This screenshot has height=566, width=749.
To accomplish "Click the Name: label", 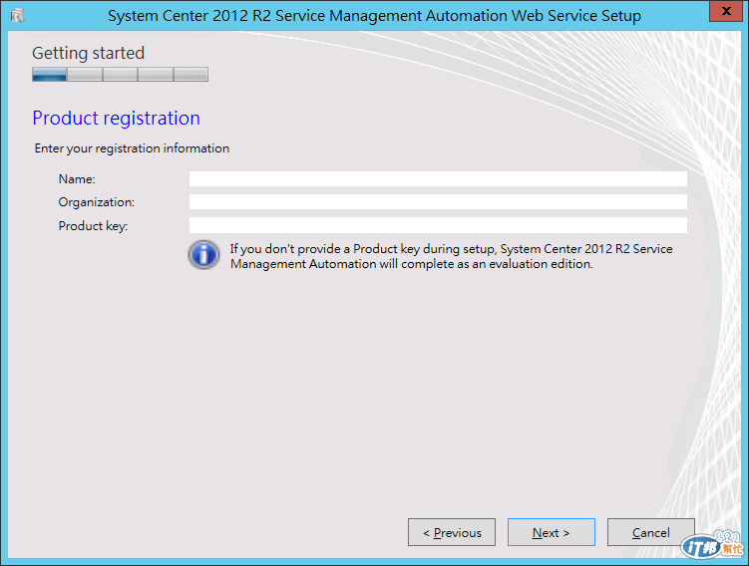I will click(77, 179).
